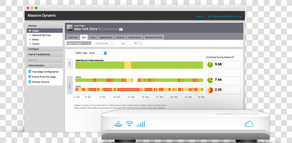Click the 2.35 quality score value
Image resolution: width=292 pixels, height=143 pixels.
click(x=218, y=90)
